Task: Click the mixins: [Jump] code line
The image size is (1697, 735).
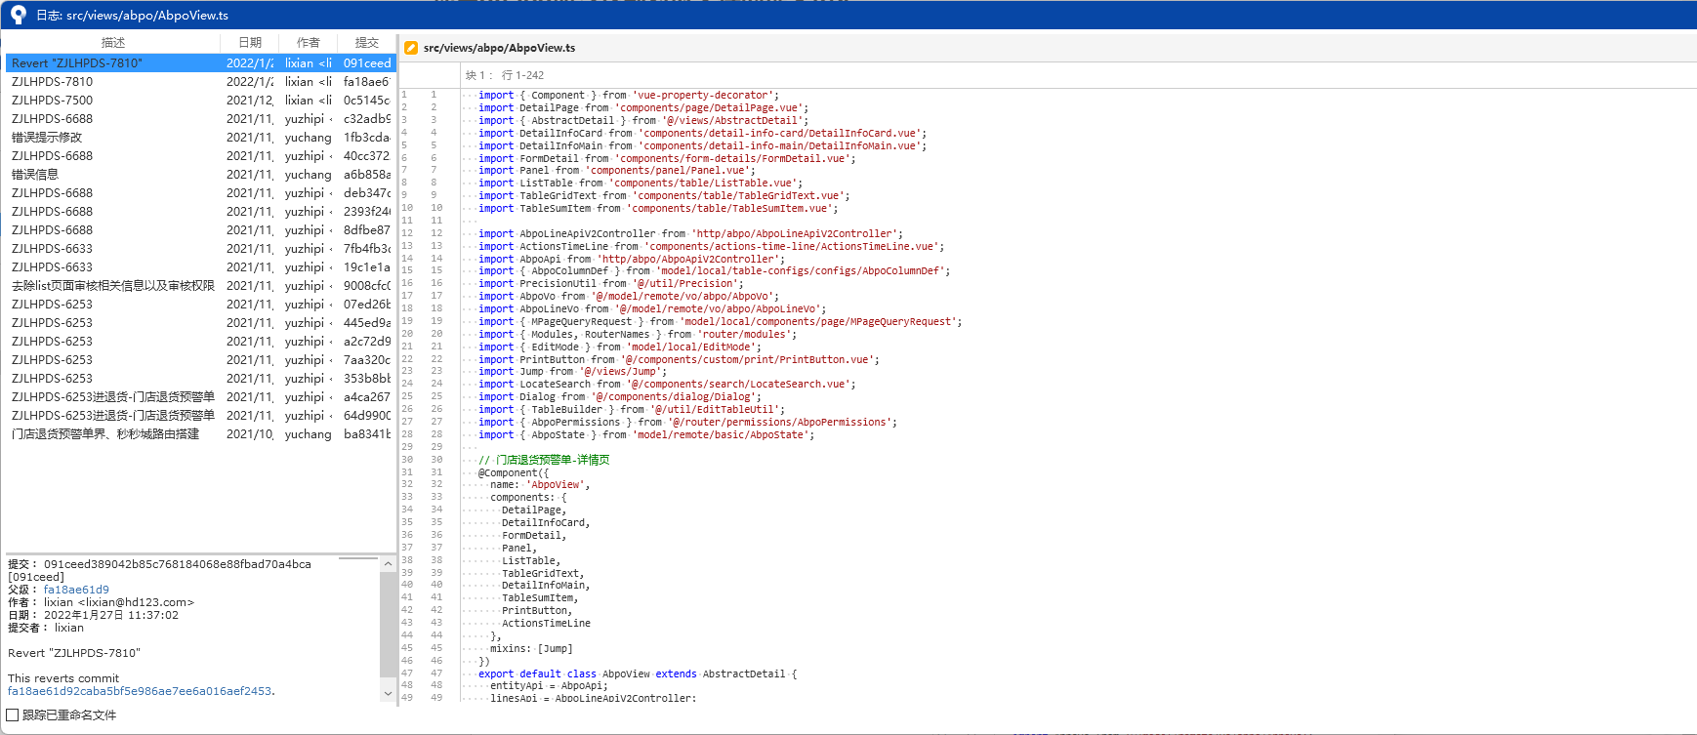Action: [531, 648]
